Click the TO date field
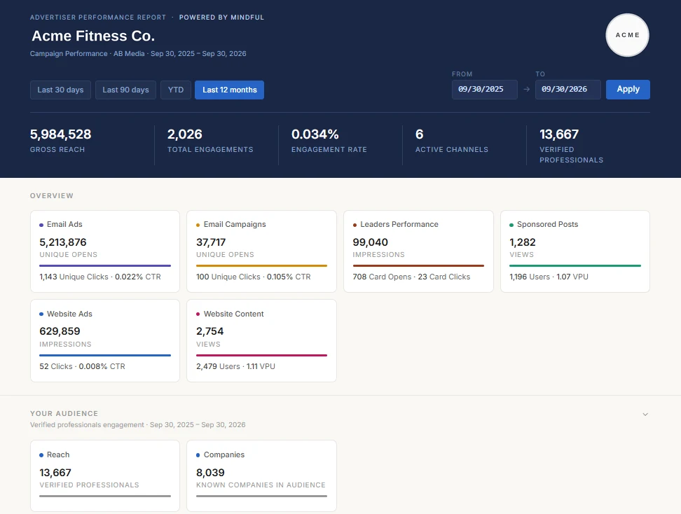Image resolution: width=681 pixels, height=514 pixels. (x=567, y=90)
